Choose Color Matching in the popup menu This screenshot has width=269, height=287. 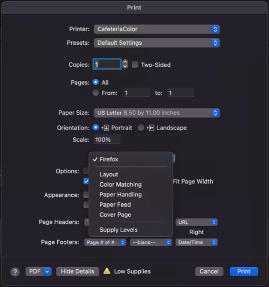point(131,184)
